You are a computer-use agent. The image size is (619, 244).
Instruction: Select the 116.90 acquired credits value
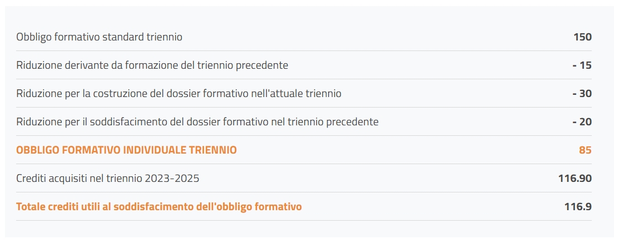(575, 179)
